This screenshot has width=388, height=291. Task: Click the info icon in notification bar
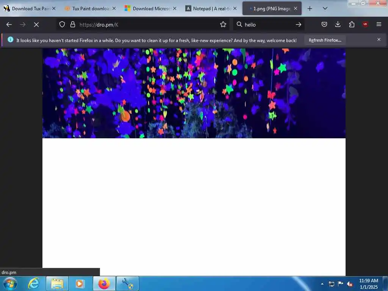click(x=10, y=39)
